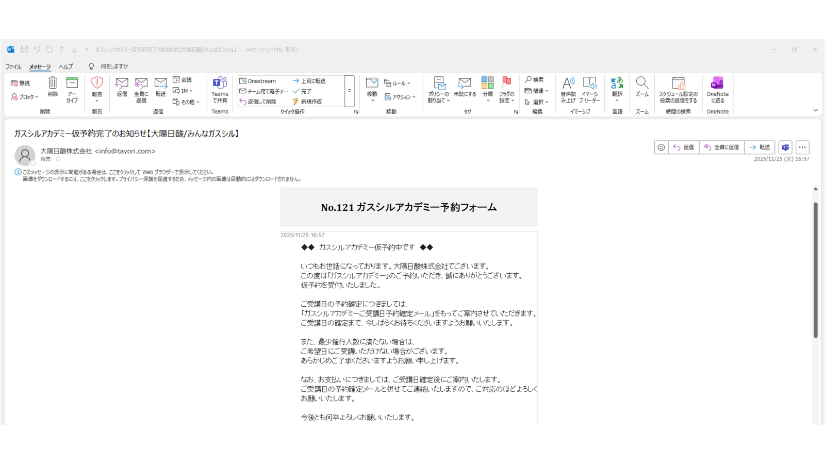Collapse the ribbon with the chevron
Viewport: 825px width, 464px height.
pyautogui.click(x=815, y=110)
